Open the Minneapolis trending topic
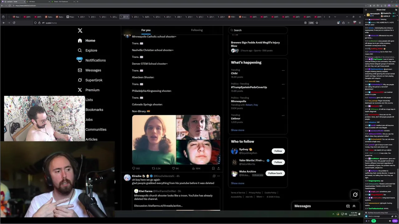This screenshot has width=399, height=224. click(x=238, y=101)
